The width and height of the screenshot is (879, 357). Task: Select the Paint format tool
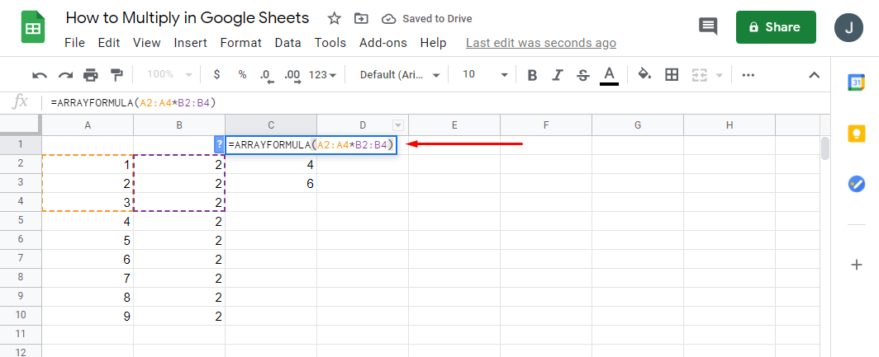click(116, 75)
